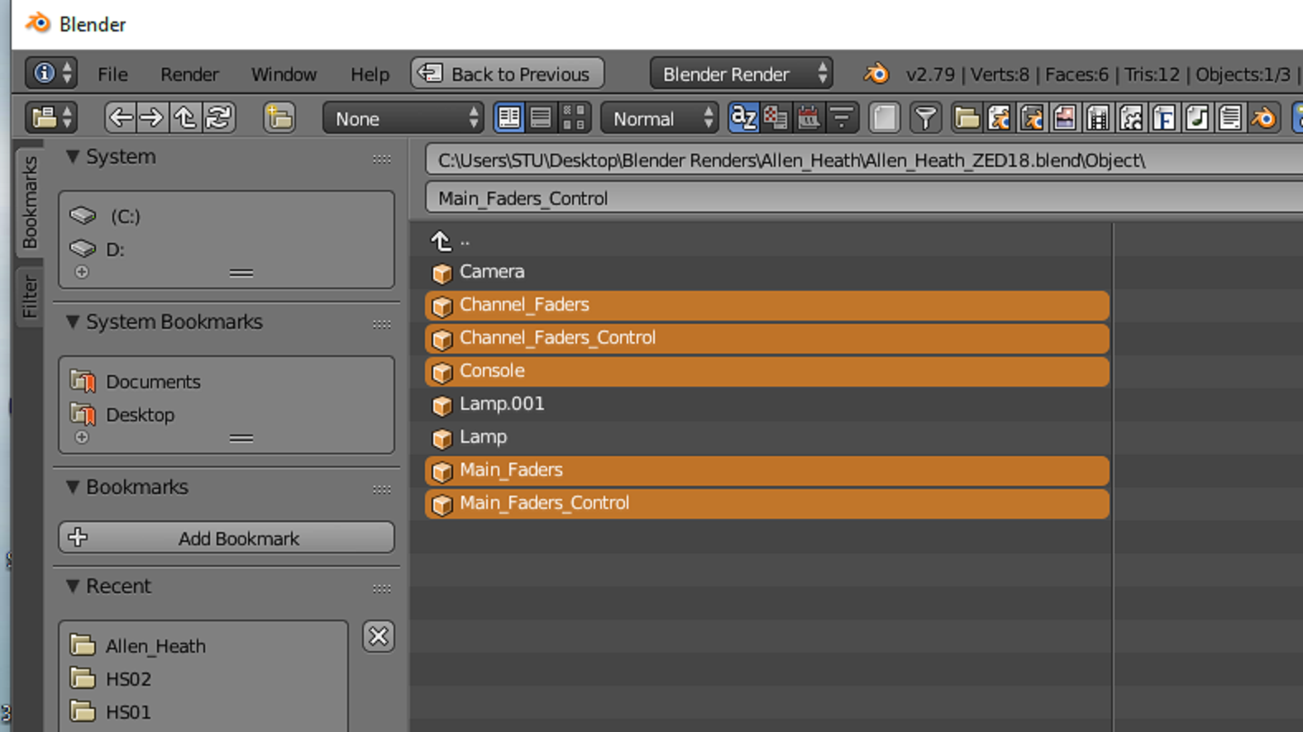
Task: Click the file name field Main_Faders_Control
Action: [x=864, y=198]
